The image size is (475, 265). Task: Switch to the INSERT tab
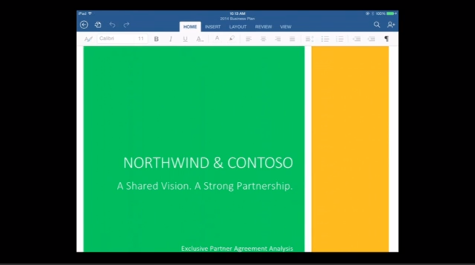213,27
